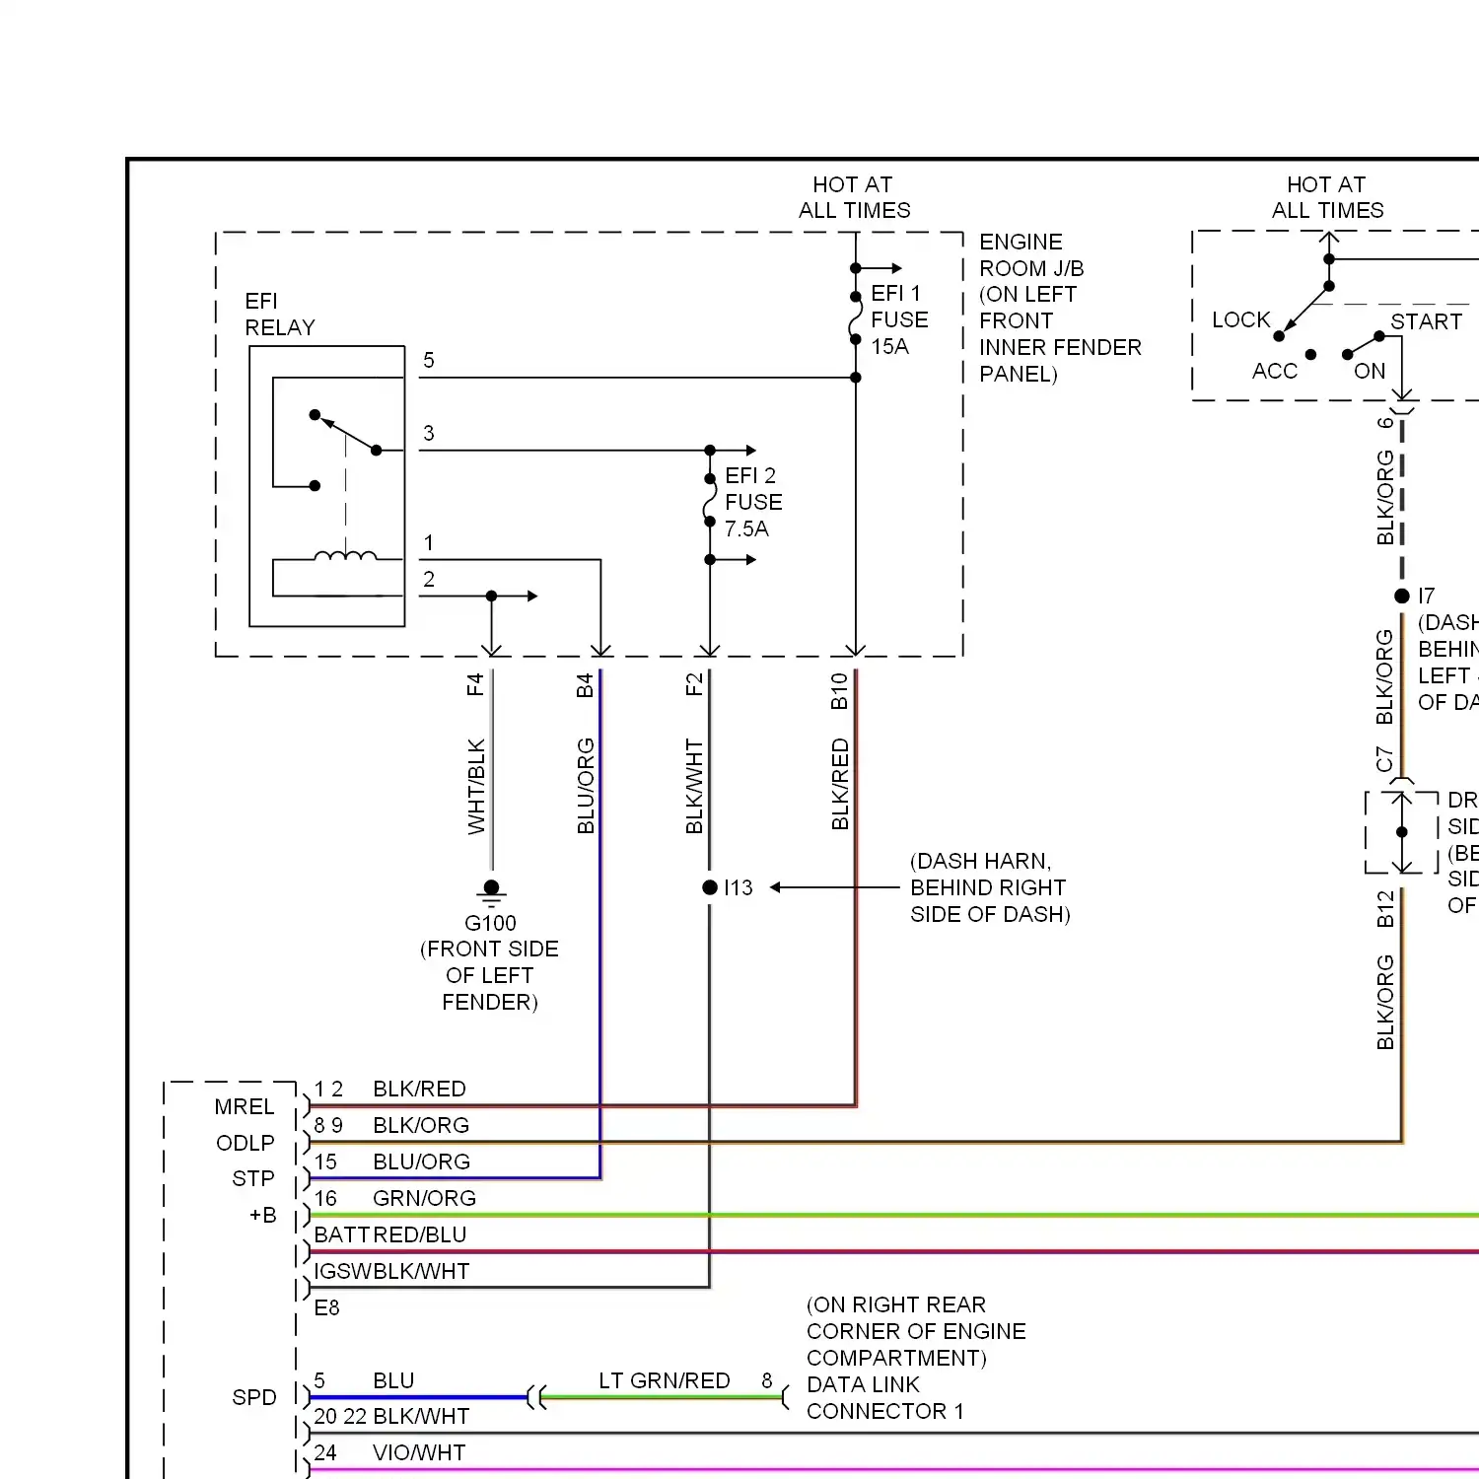Select the vertical BLK/WHT wire label
Image resolution: width=1479 pixels, height=1479 pixels.
(694, 787)
